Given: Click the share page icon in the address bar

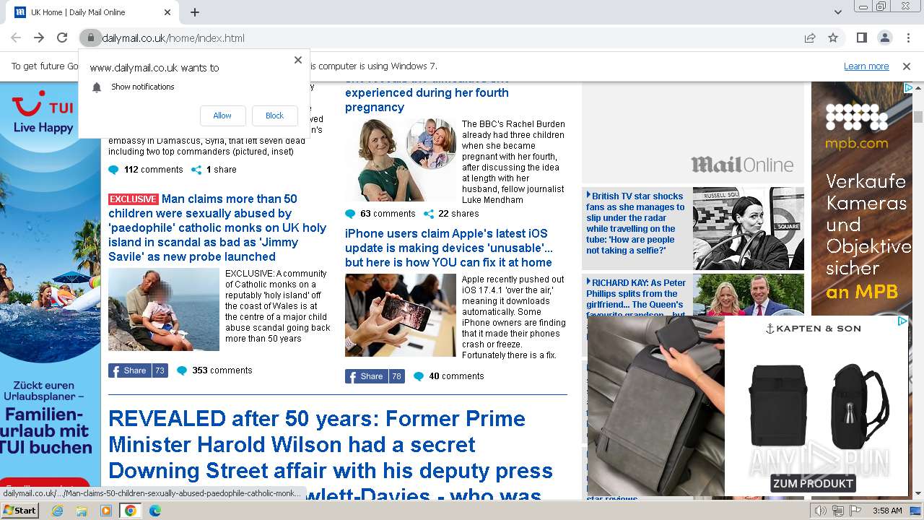Looking at the screenshot, I should tap(810, 38).
